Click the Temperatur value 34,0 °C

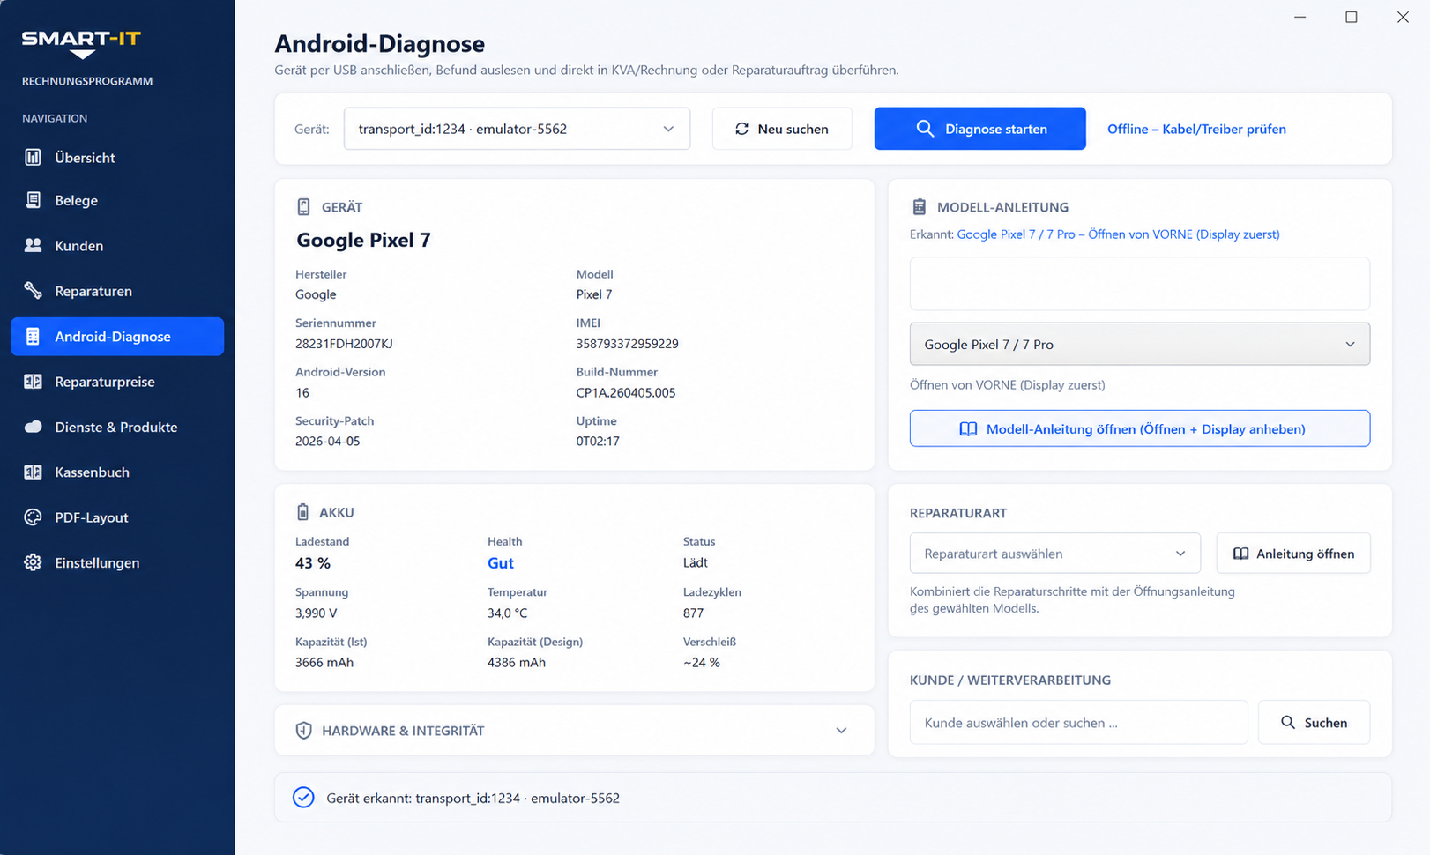[x=508, y=613]
